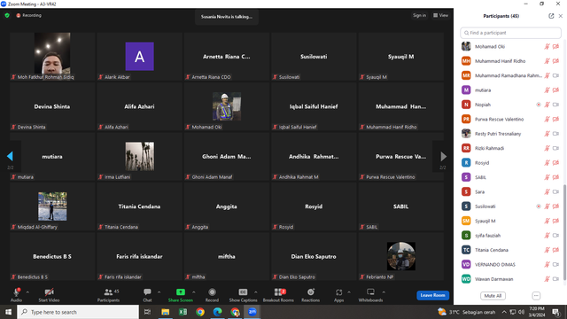567x319 pixels.
Task: Toggle video for SABIL in list
Action: [x=555, y=177]
